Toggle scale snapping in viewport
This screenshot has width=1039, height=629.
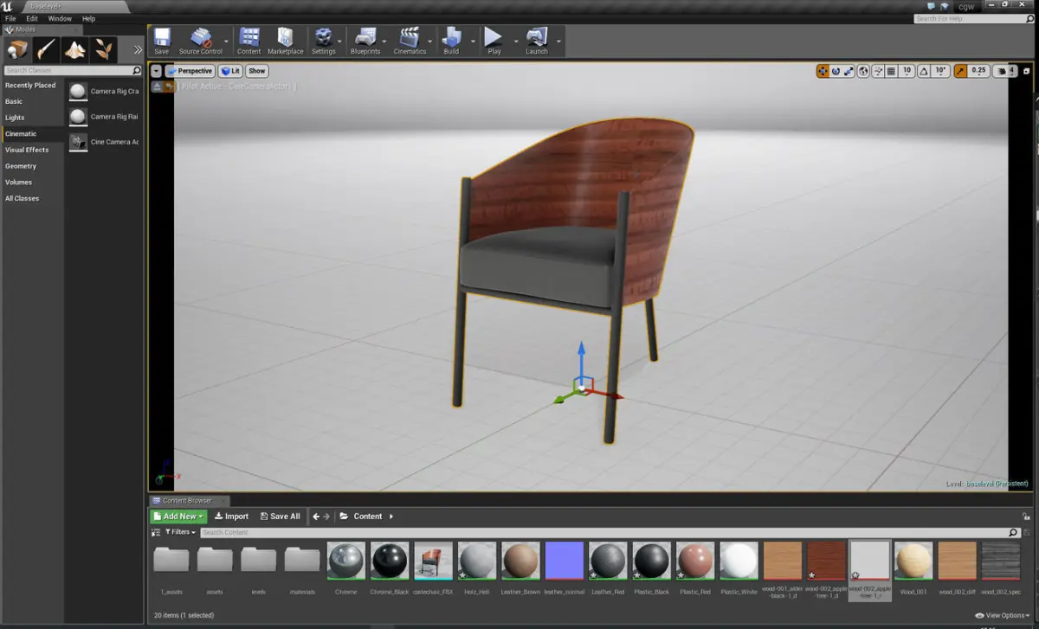pos(960,71)
